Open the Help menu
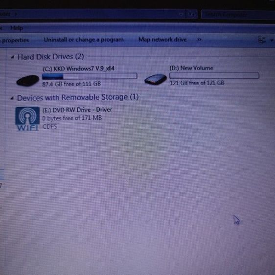This screenshot has height=275, width=275. [x=17, y=28]
